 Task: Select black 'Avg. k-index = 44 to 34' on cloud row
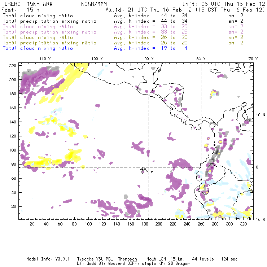point(151,16)
